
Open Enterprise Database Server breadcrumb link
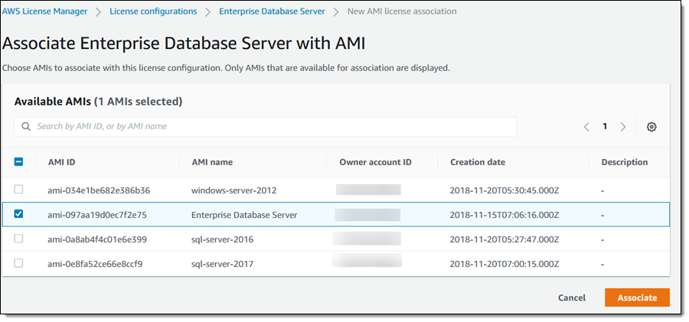pyautogui.click(x=272, y=11)
